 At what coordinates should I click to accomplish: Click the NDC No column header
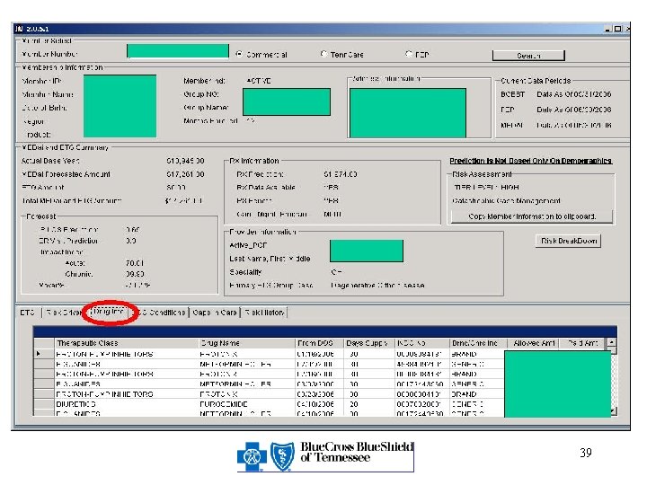click(421, 343)
